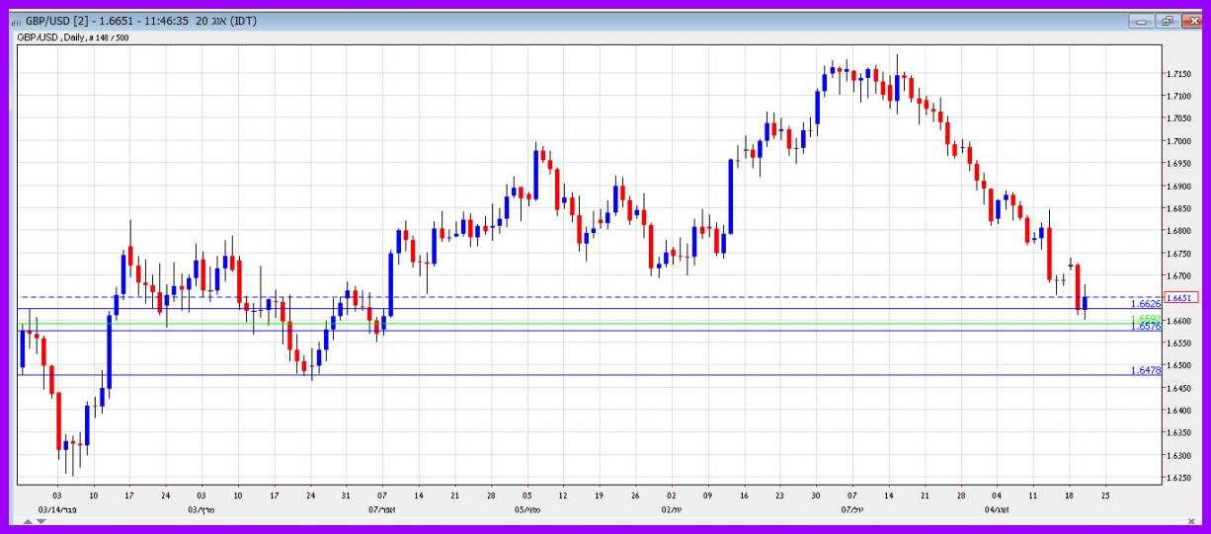Click the down triangle at bottom-left of chart
The height and width of the screenshot is (534, 1211).
point(40,520)
